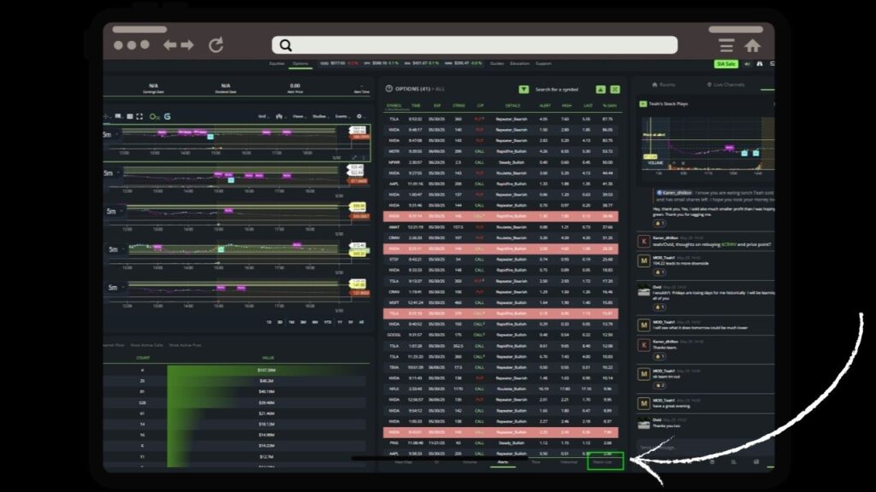Open the Live Channels tab
The image size is (876, 492).
point(725,85)
